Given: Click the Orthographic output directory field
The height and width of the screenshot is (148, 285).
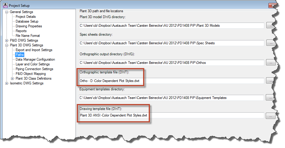Looking at the screenshot, I should [172, 62].
